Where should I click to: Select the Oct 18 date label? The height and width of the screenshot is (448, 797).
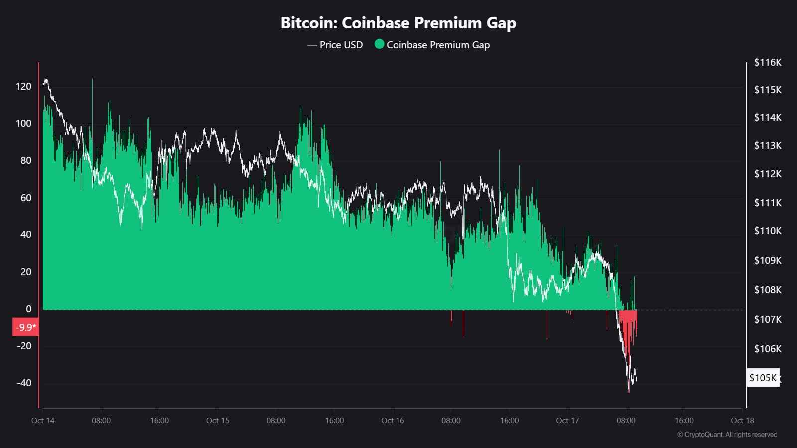coord(742,420)
